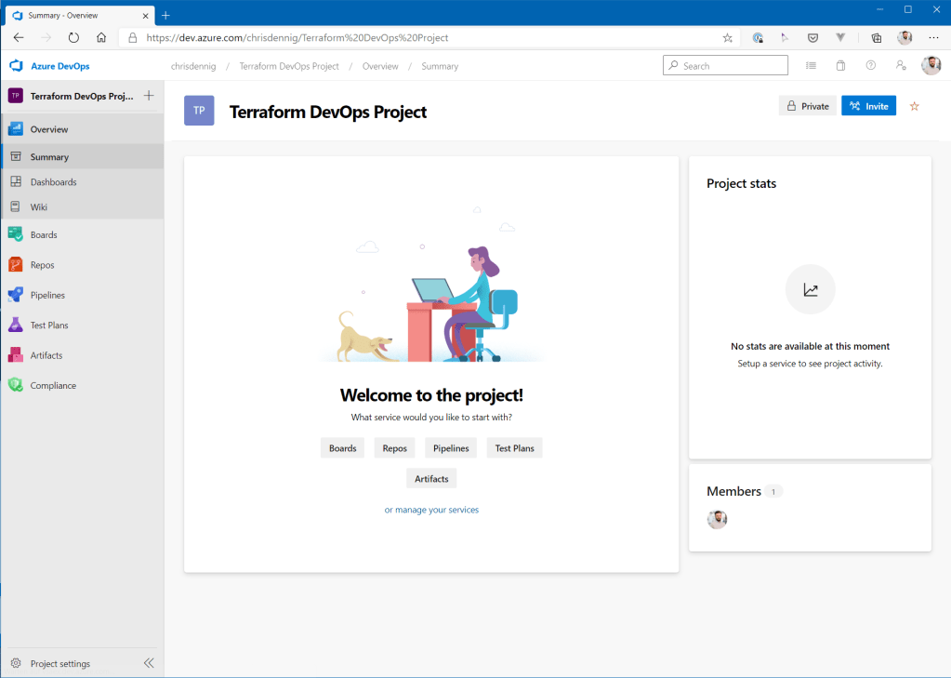The width and height of the screenshot is (951, 678).
Task: Open the Marketplace shopping bag icon
Action: 840,66
